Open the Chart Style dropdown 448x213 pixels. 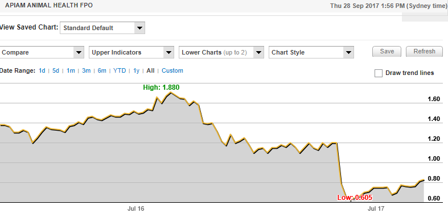click(x=311, y=52)
